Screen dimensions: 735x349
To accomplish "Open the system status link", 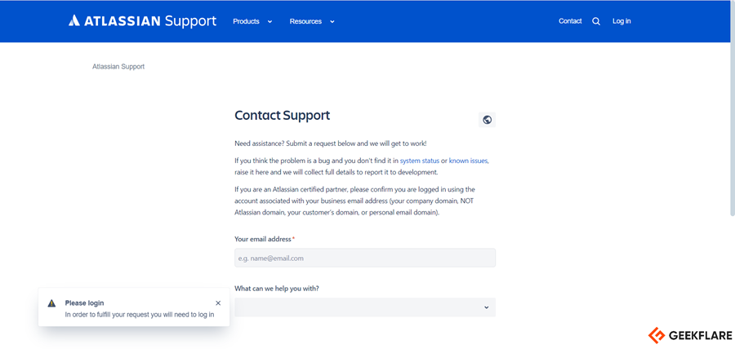I will click(420, 161).
